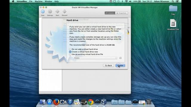Click the Wi-Fi status icon
Image resolution: width=191 pixels, height=107 pixels.
[127, 1]
